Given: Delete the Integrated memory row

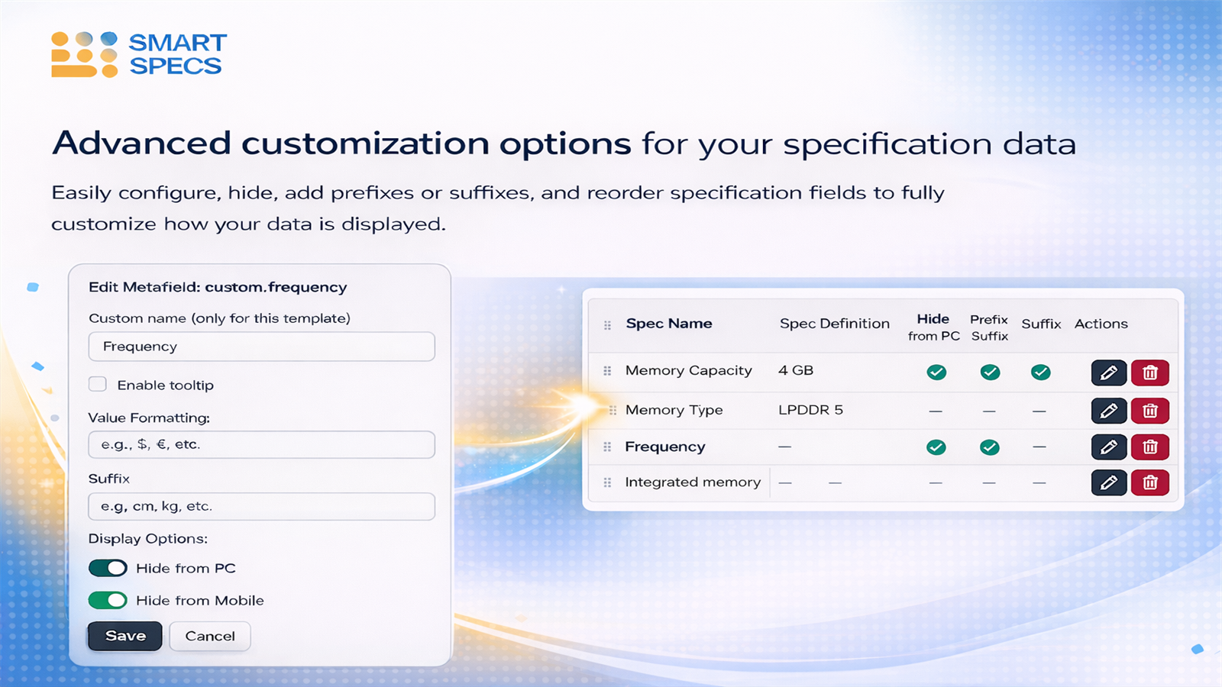Looking at the screenshot, I should click(1149, 482).
